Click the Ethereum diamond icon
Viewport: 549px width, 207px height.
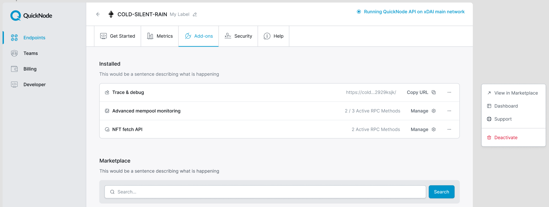coord(111,14)
